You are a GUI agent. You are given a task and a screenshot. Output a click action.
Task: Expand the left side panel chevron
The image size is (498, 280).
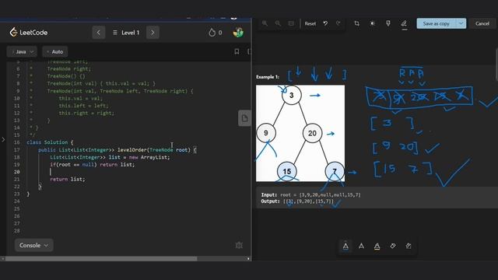pos(3,139)
